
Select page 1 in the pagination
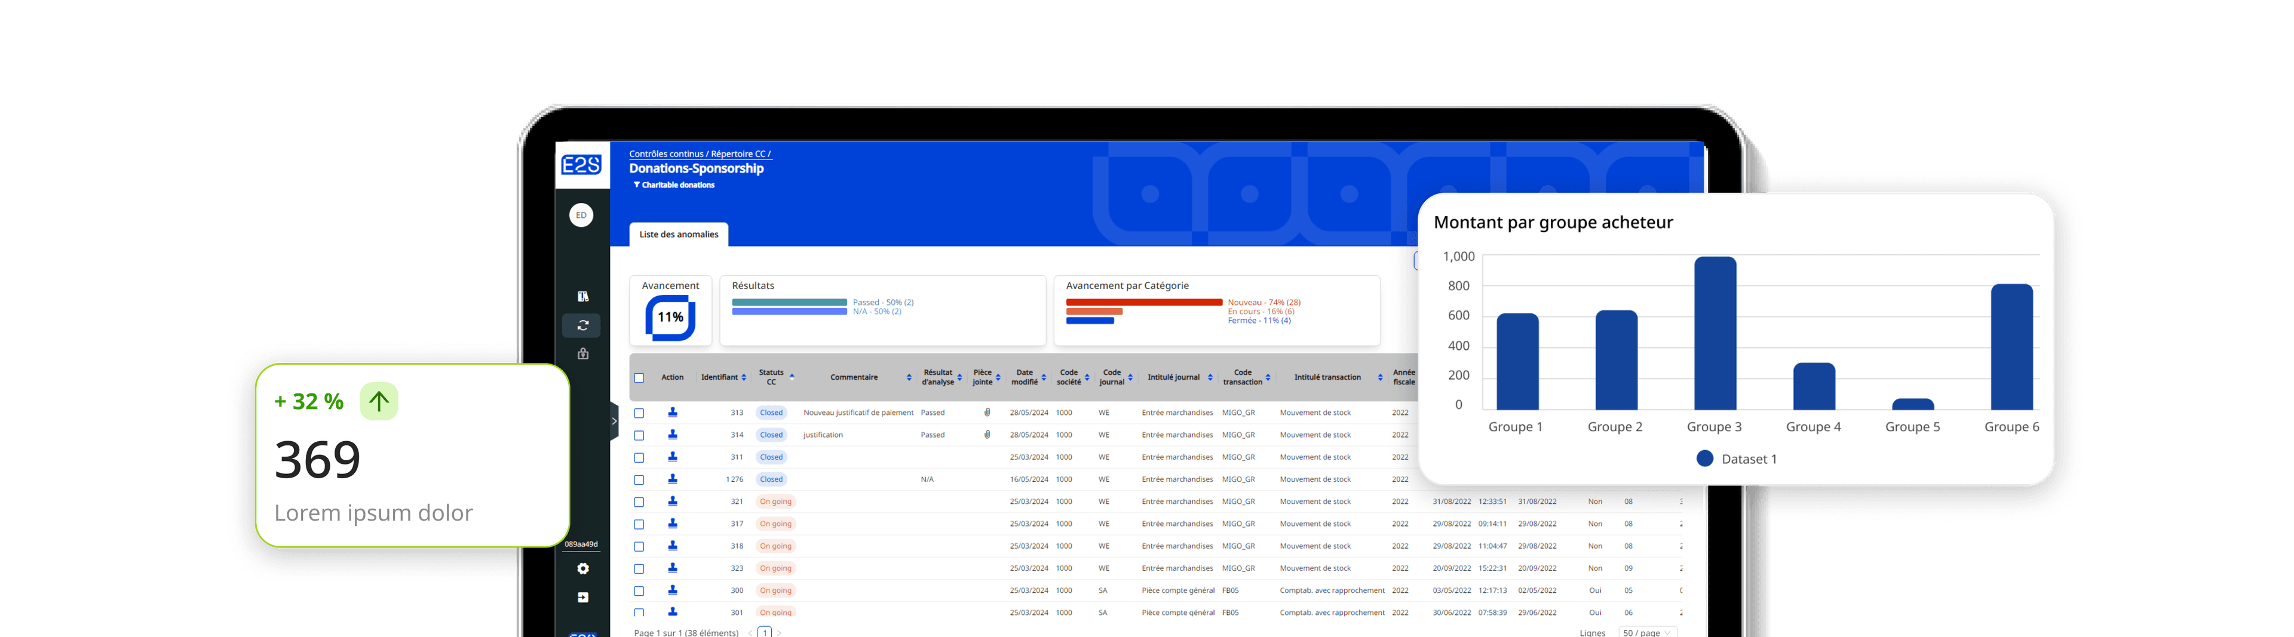coord(764,633)
